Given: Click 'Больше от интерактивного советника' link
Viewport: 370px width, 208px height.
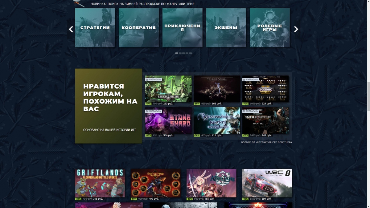Looking at the screenshot, I should point(266,142).
